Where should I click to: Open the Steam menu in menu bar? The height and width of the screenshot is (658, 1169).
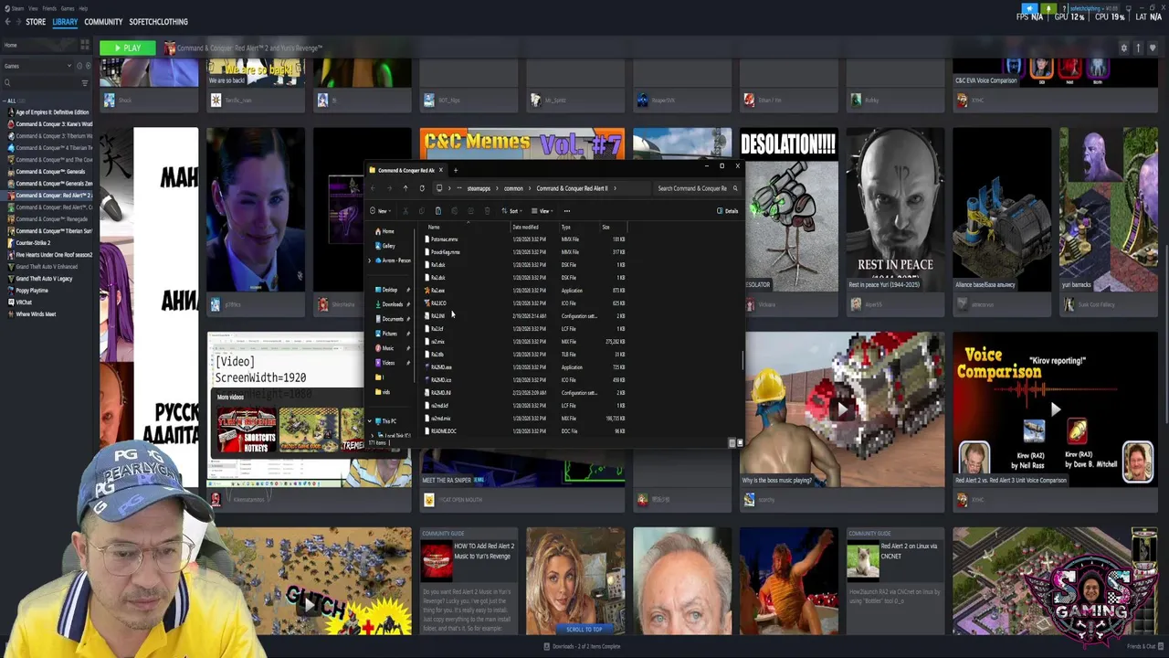tap(18, 8)
